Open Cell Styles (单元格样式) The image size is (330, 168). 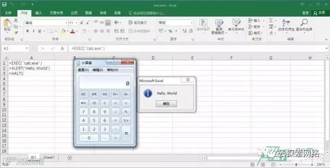click(236, 26)
